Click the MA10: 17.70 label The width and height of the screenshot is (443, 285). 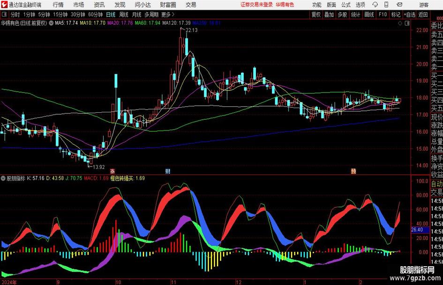(92, 23)
